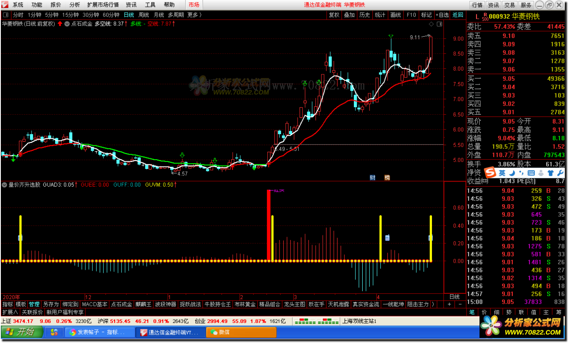This screenshot has width=569, height=343.
Task: Click the + button beside indicator tabs
Action: coord(449,304)
